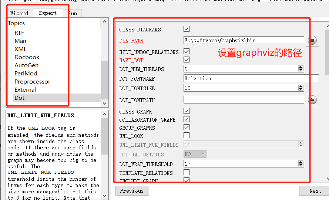Browse folder for DOT_FONTPATH
Screen dimensions: 329x200
coord(312,100)
